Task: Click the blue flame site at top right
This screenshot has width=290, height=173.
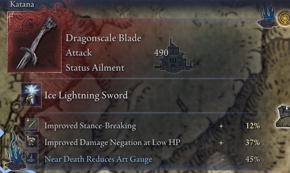Action: click(x=267, y=16)
